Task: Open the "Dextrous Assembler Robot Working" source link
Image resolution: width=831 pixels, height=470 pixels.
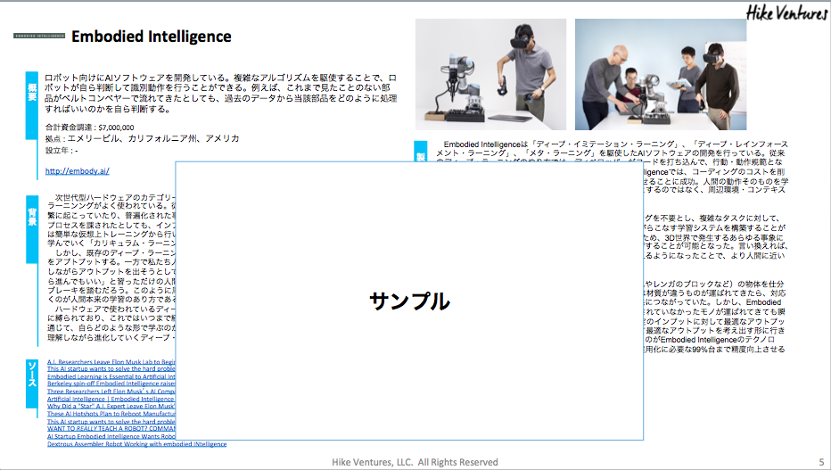Action: (136, 444)
